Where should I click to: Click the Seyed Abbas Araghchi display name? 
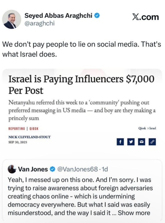59,16
